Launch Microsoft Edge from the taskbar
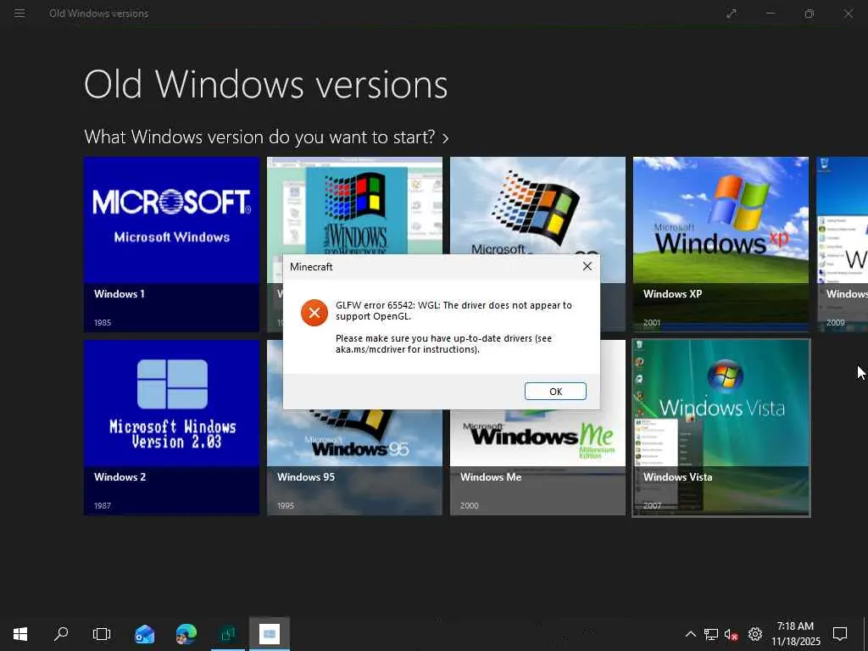The image size is (868, 651). point(186,634)
